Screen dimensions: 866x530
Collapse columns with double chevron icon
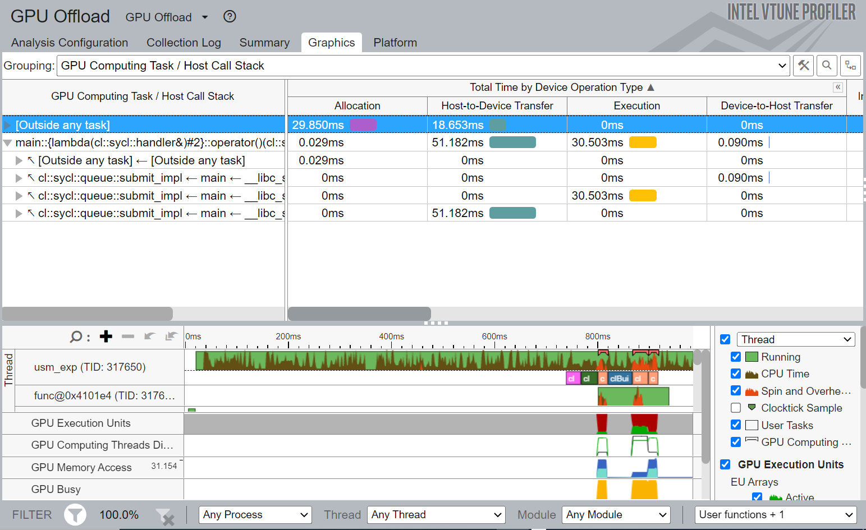(x=838, y=87)
